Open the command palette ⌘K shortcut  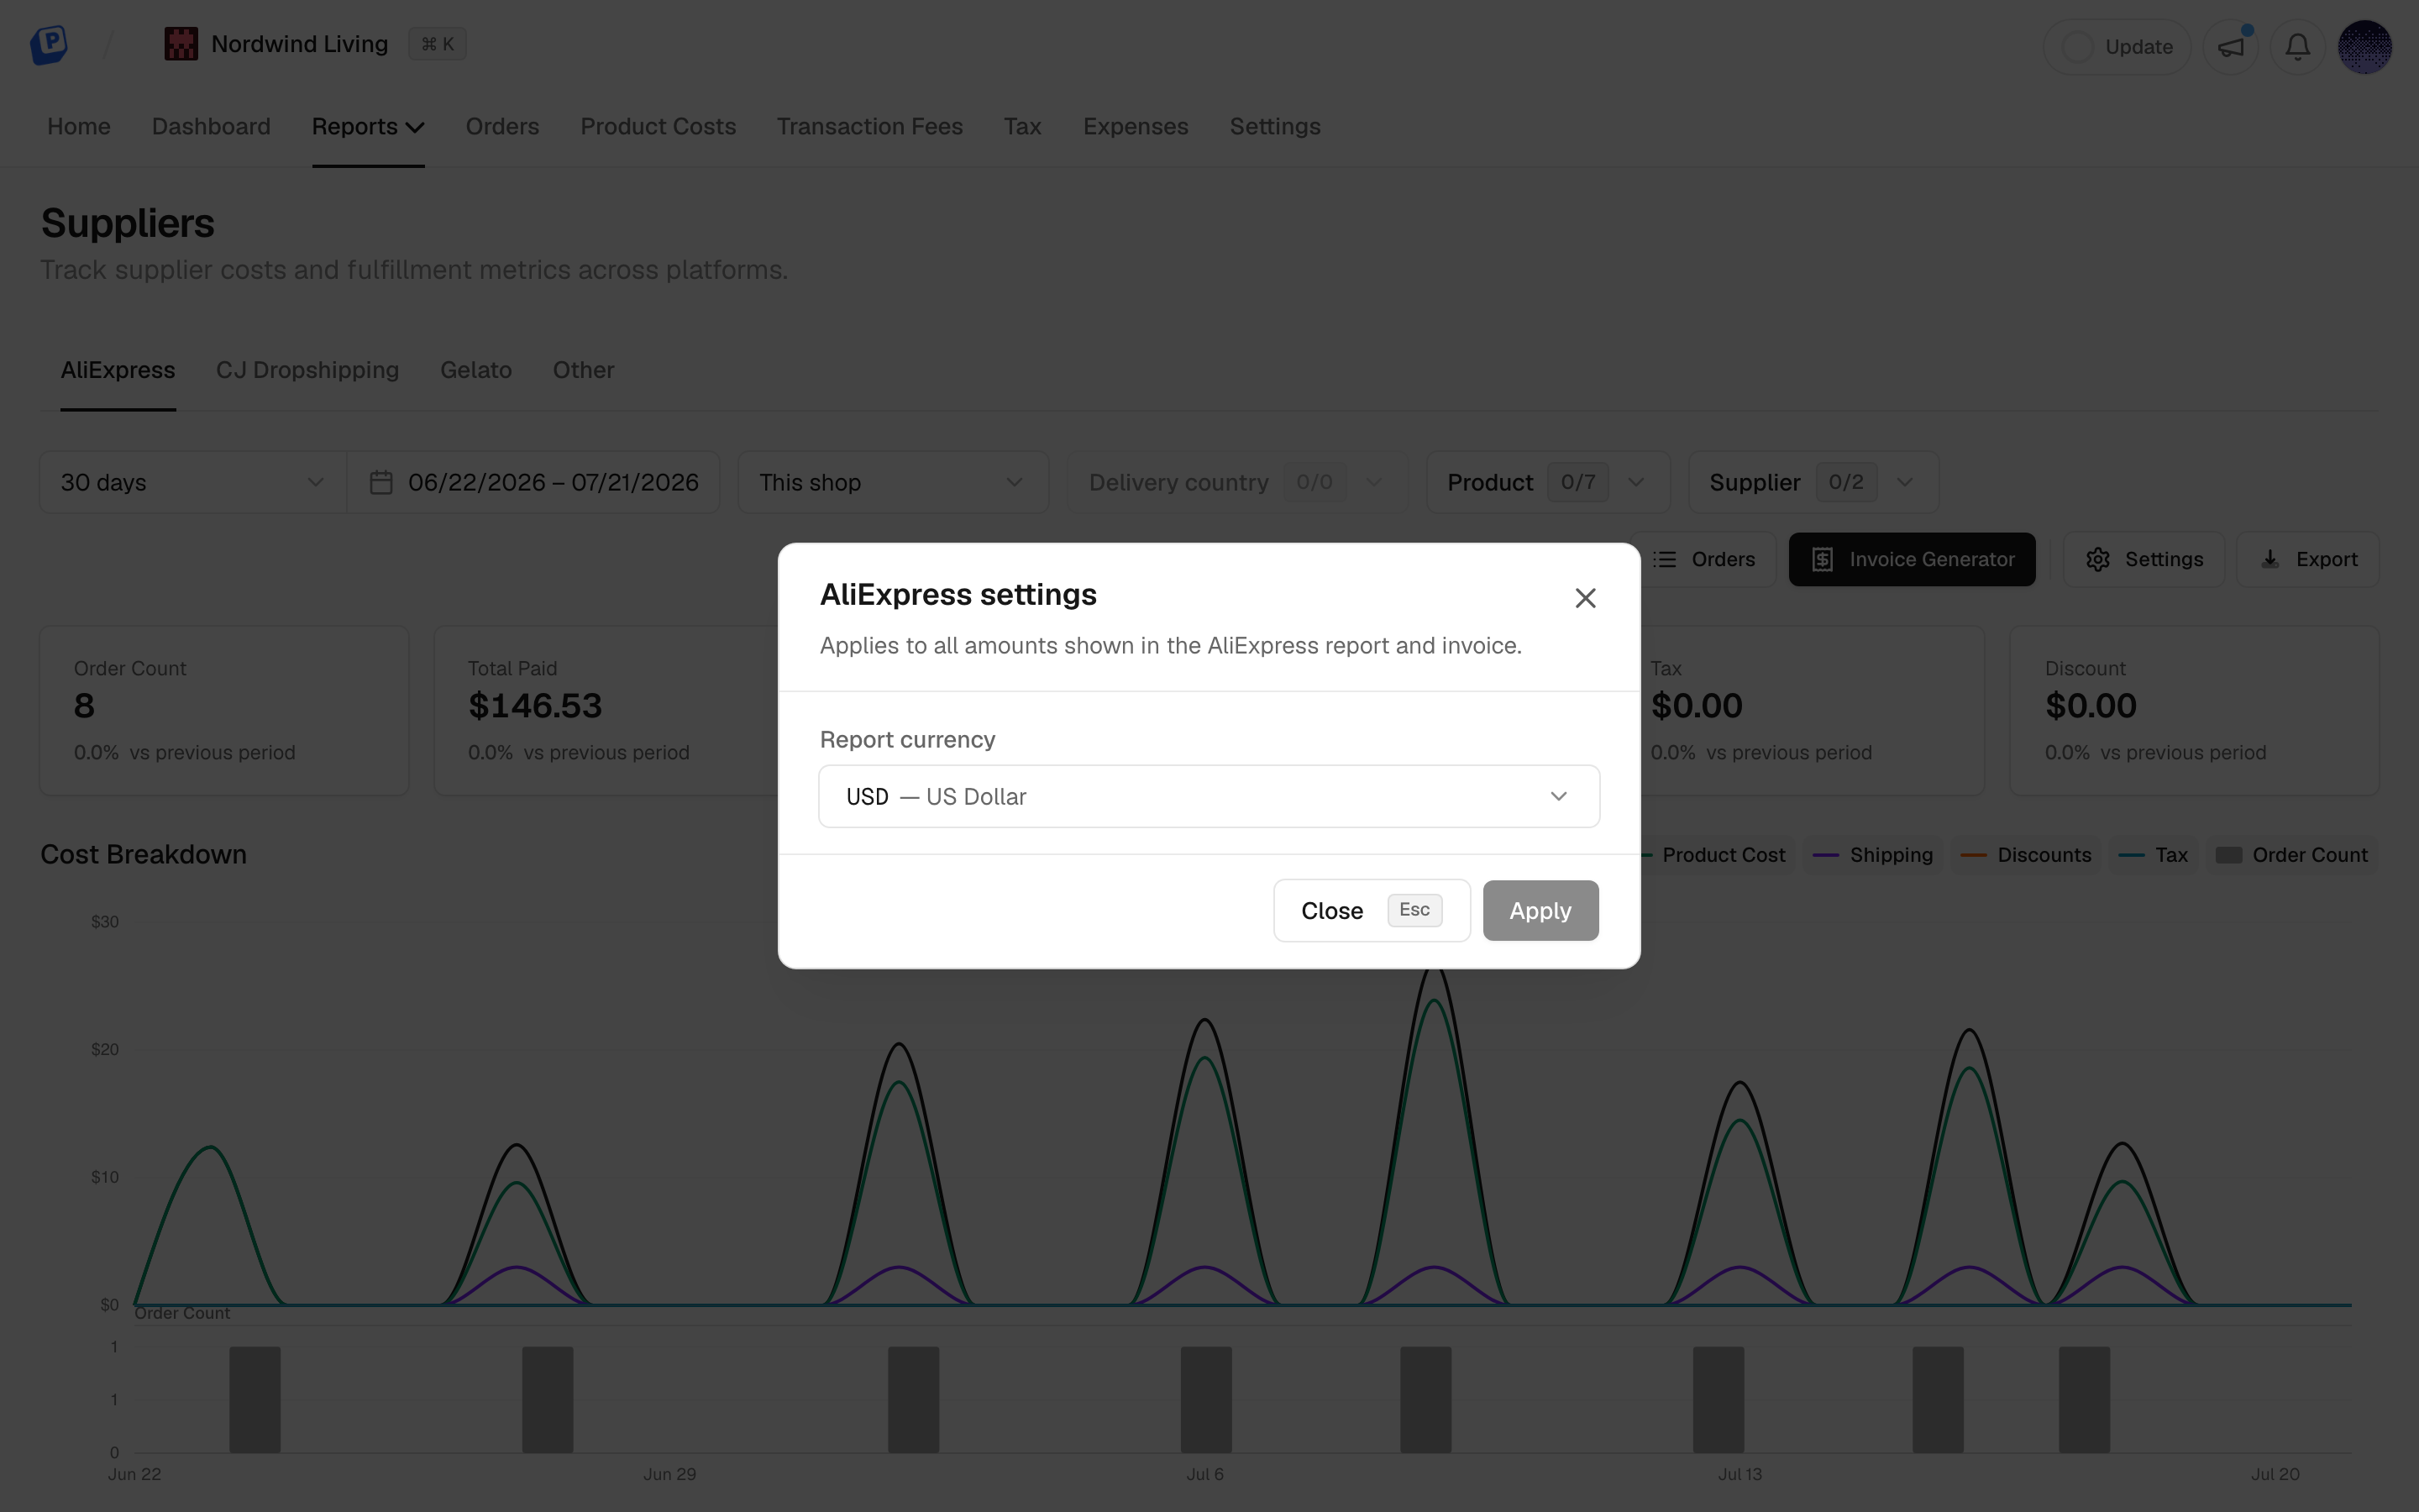[437, 44]
